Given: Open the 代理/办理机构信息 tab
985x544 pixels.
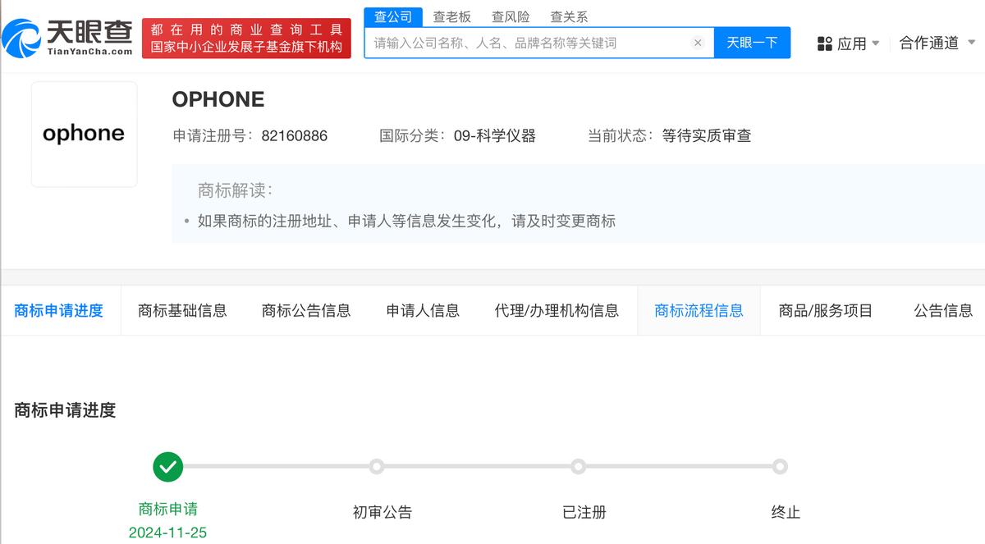Looking at the screenshot, I should point(557,310).
